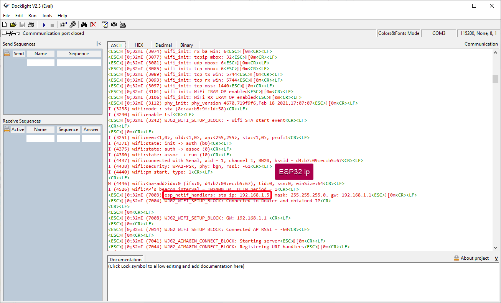Click Sequence column header in Send Sequences

(x=79, y=54)
